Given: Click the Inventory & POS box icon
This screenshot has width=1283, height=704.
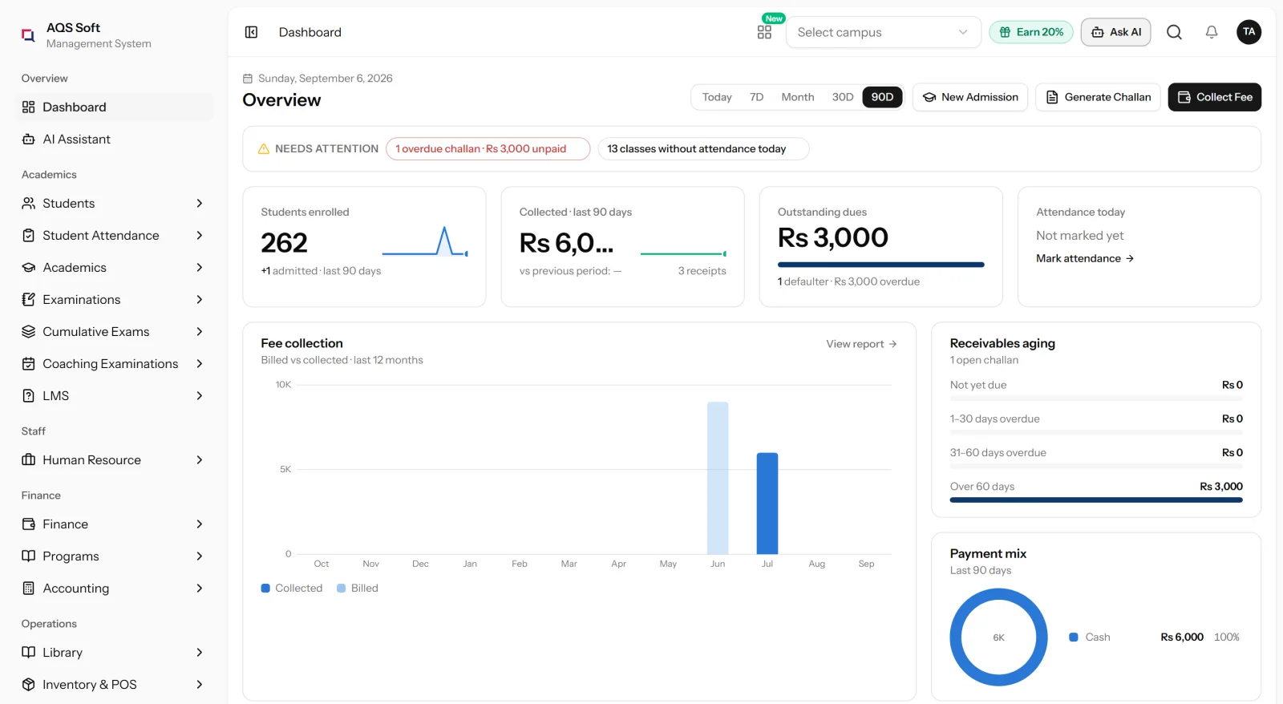Looking at the screenshot, I should point(29,685).
